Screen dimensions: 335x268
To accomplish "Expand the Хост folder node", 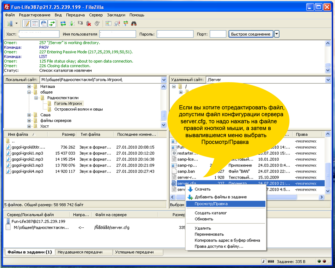I will [29, 126].
